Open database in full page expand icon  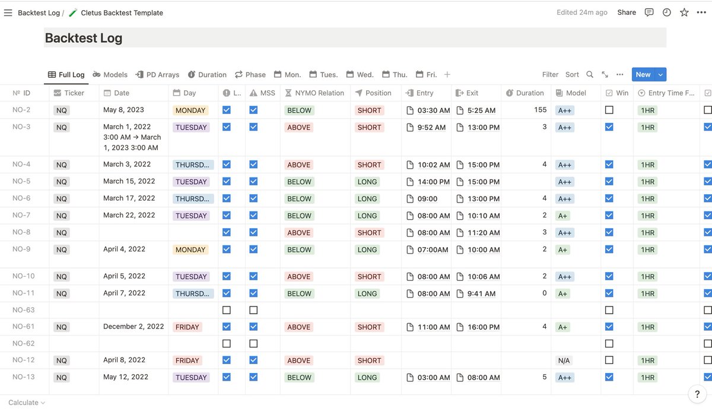(605, 74)
